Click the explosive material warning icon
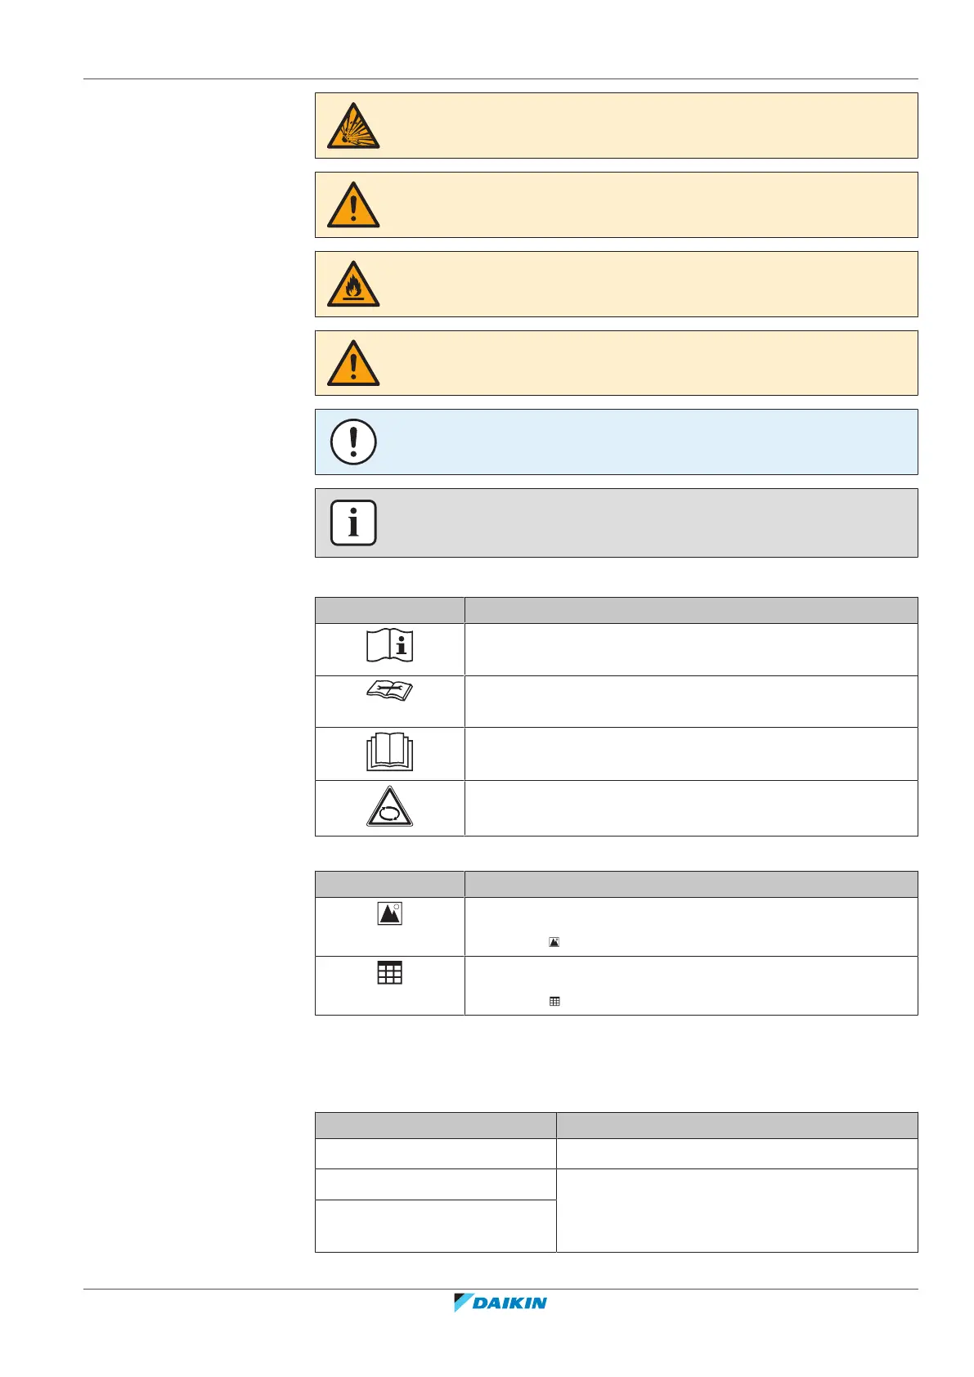This screenshot has height=1377, width=974. point(353,127)
